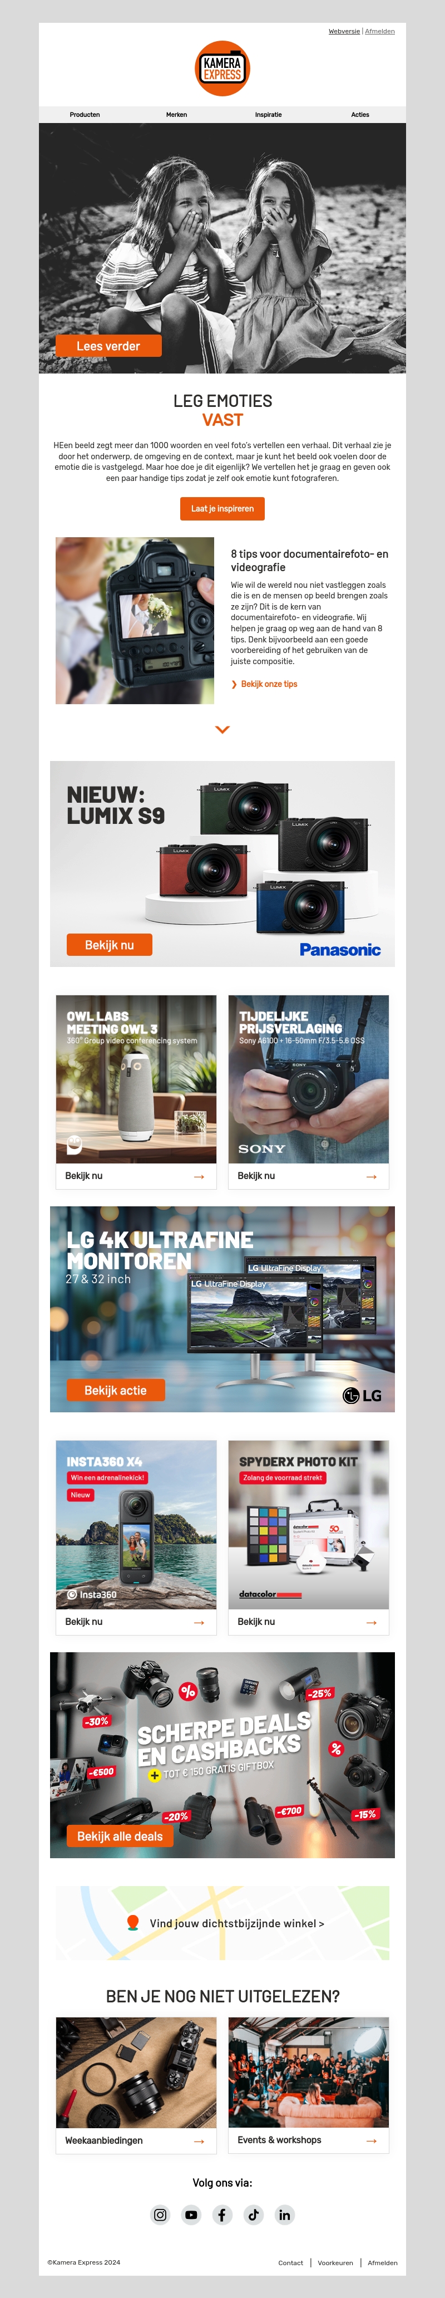Click Bekijk actie on LG monitors banner

pos(115,1390)
